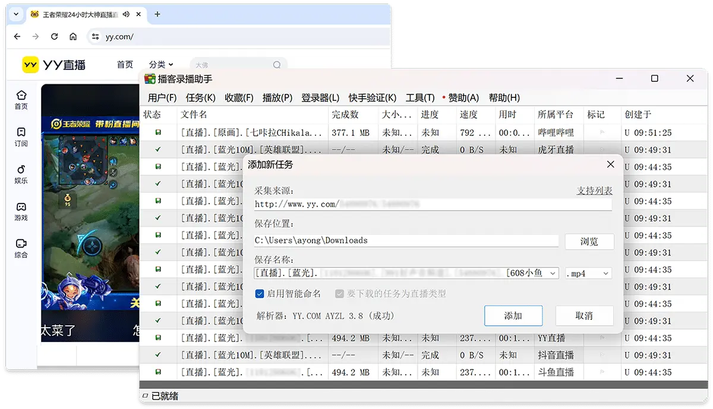Sort by the 所属平台 column header
This screenshot has height=409, width=713.
point(559,115)
